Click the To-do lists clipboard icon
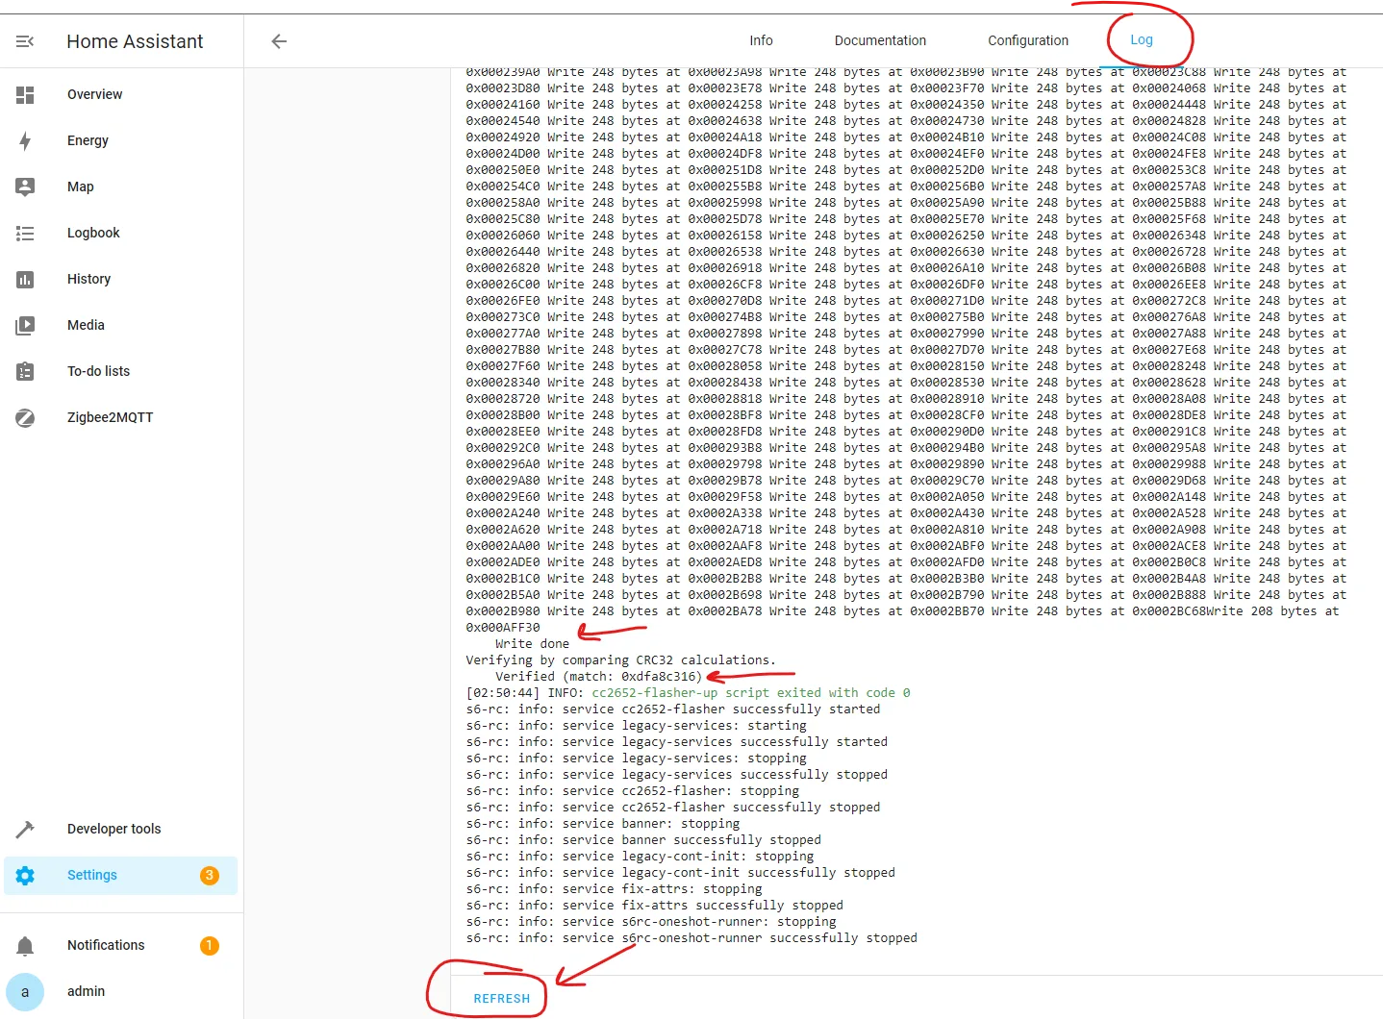This screenshot has height=1020, width=1383. coord(25,371)
